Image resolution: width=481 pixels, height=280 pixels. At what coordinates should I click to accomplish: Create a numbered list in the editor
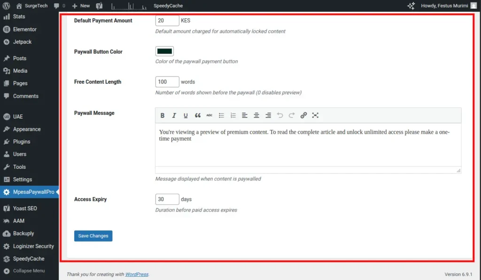(x=233, y=115)
